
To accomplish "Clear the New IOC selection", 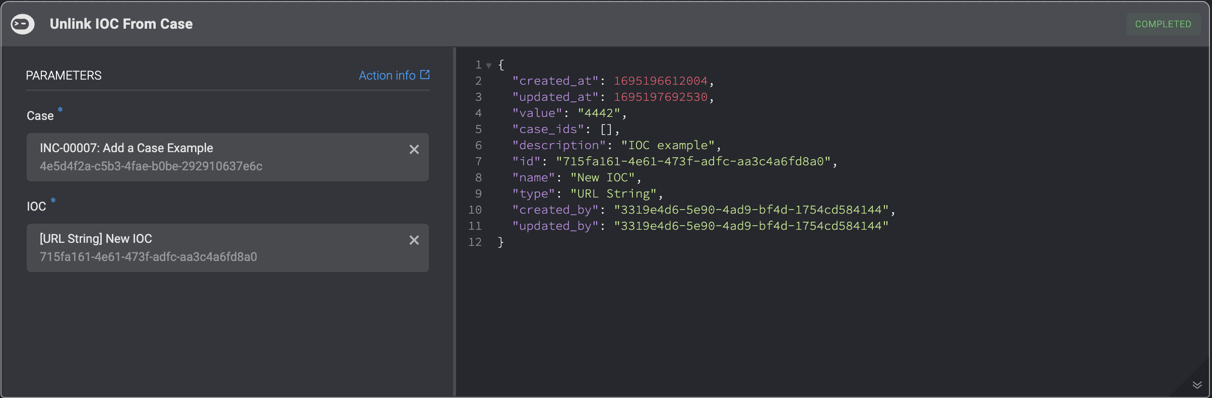I will (x=414, y=240).
